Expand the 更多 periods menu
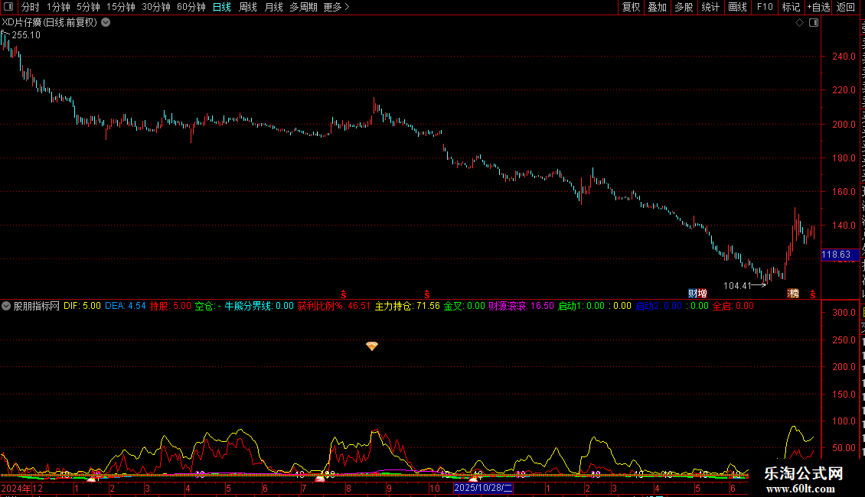 coord(337,7)
